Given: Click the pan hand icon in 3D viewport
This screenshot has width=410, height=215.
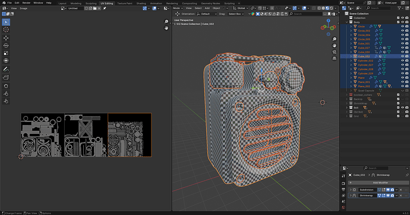Looking at the screenshot, I should click(335, 46).
